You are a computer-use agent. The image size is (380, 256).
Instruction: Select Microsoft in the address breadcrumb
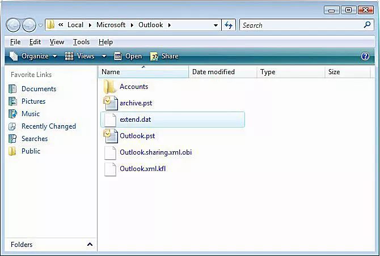coord(111,25)
